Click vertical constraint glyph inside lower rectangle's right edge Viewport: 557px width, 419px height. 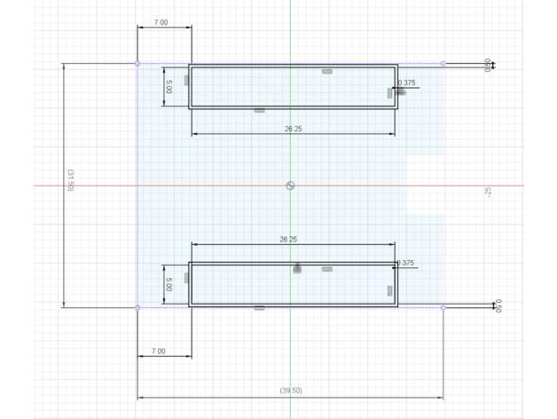[x=389, y=290]
